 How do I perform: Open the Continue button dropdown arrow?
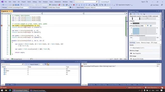coord(57,5)
